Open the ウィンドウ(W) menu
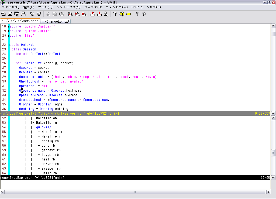276x199 pixels. click(117, 7)
